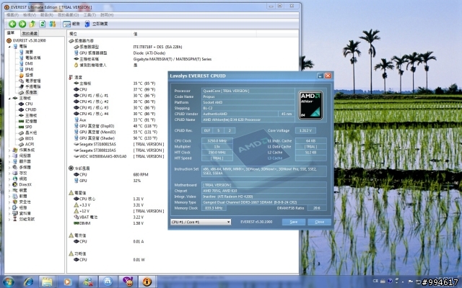Select the GPU Diode (DispIO) temperature row
The height and width of the screenshot is (288, 462).
pyautogui.click(x=115, y=126)
